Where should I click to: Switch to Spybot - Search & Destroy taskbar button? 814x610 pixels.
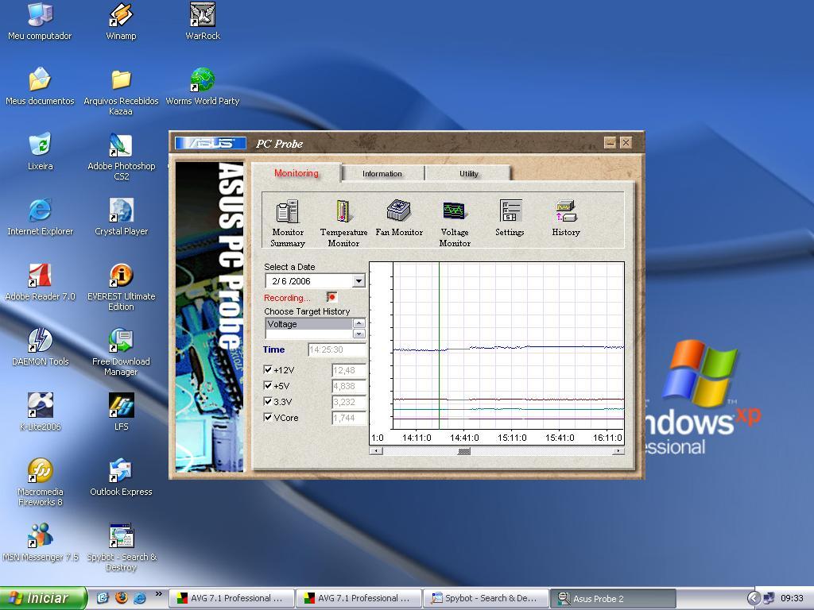486,598
